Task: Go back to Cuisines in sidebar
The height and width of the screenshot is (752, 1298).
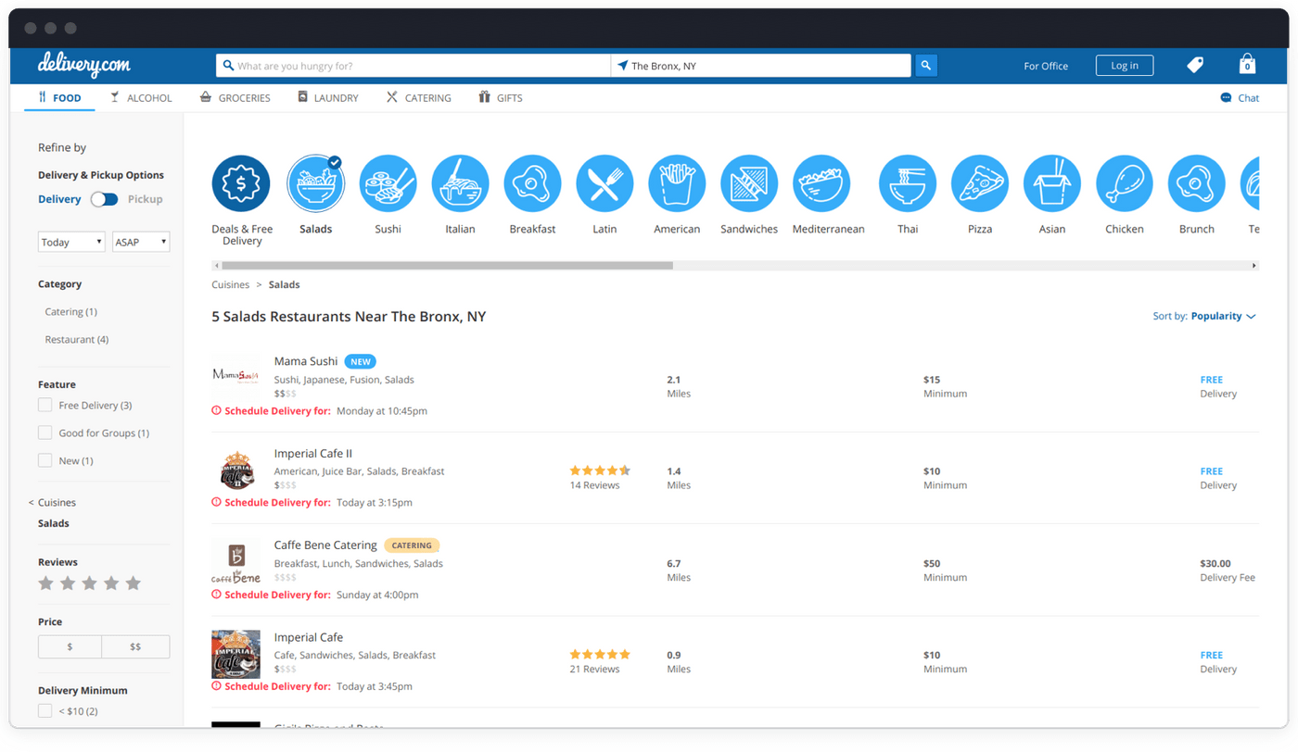Action: click(53, 502)
